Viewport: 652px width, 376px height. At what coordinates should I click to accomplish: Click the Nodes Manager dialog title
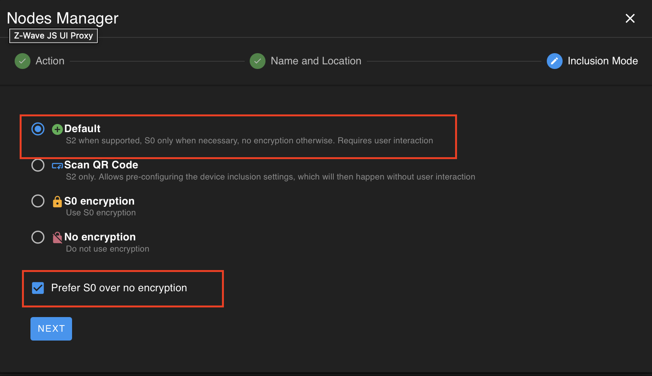[x=62, y=18]
